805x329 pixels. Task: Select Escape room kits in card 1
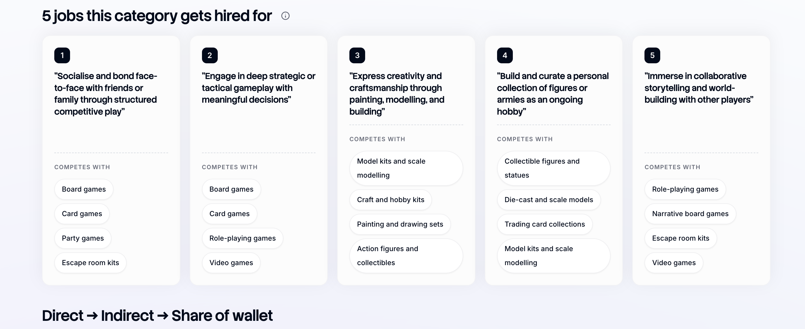90,263
